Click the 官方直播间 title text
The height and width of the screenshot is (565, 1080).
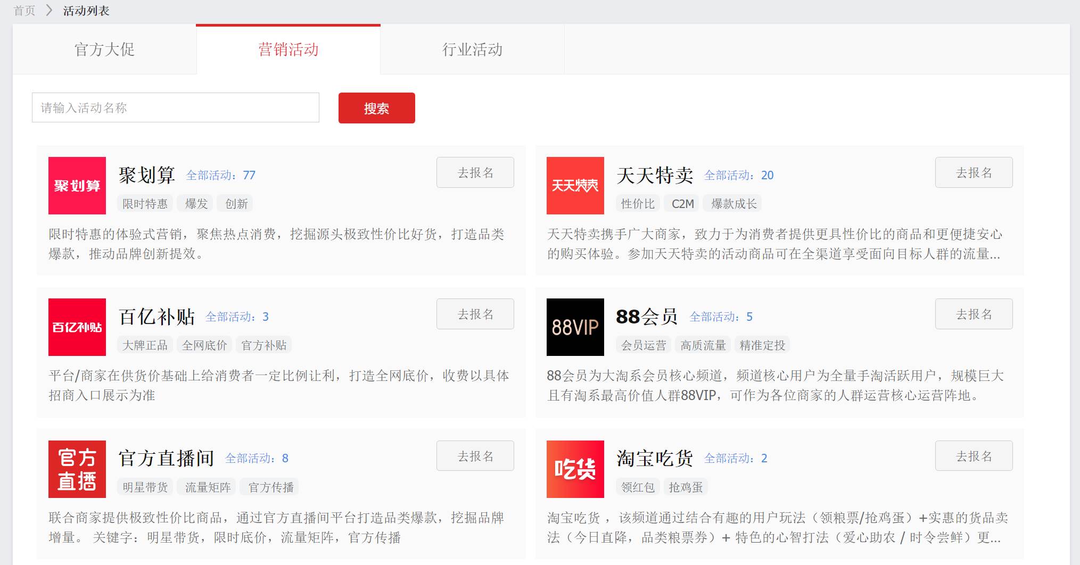167,458
